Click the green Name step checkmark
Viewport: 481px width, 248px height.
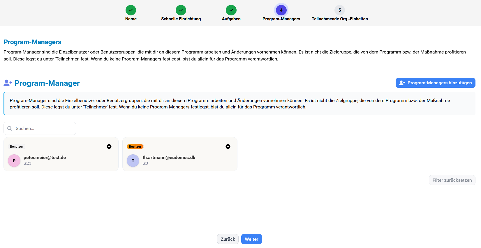(x=131, y=10)
